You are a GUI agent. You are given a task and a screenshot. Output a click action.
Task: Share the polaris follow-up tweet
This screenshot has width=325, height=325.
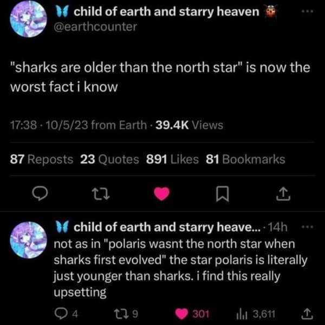point(305,312)
